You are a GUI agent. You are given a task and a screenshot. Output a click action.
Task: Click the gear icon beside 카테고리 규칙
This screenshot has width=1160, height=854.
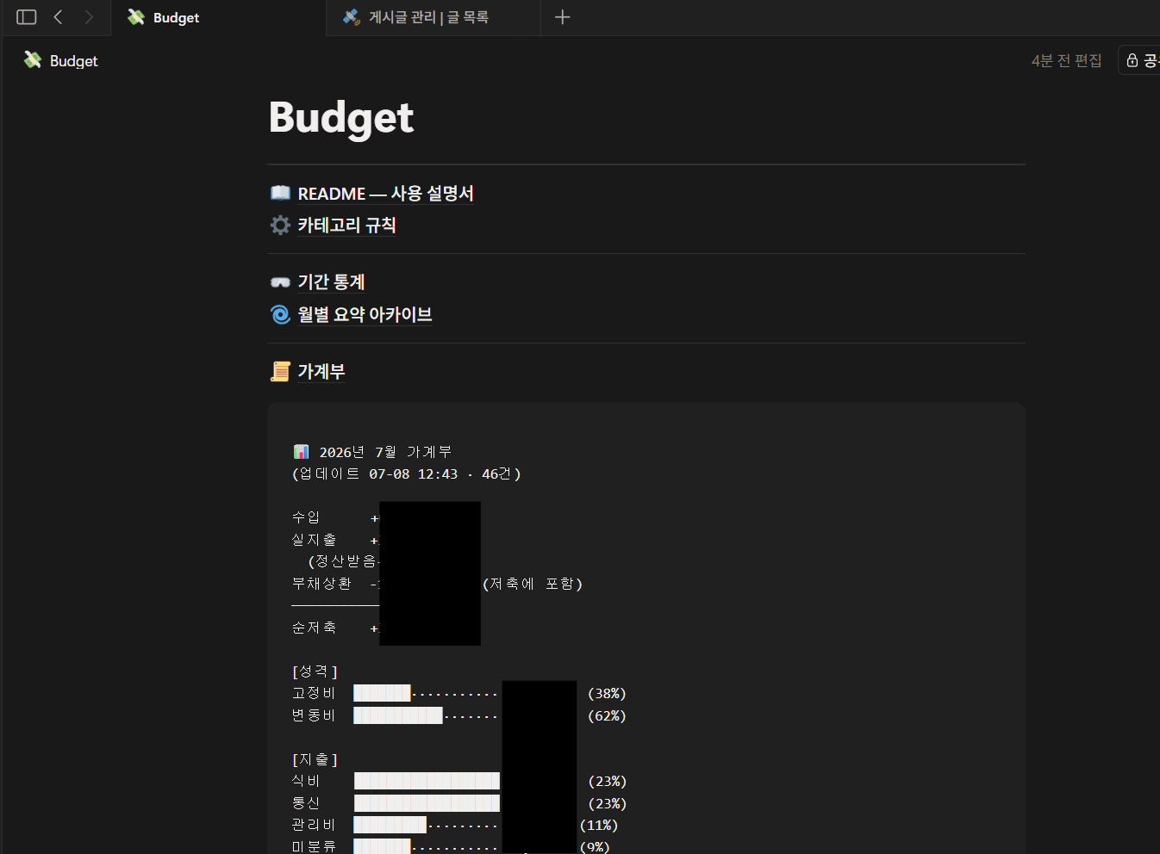[x=280, y=225]
